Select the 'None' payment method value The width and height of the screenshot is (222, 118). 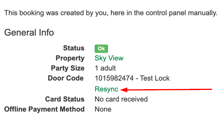coord(103,109)
